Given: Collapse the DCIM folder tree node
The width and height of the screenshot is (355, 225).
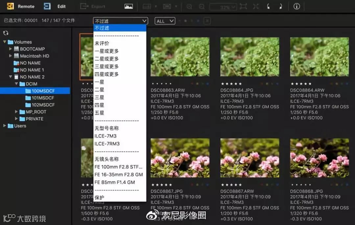Looking at the screenshot, I should (x=16, y=84).
